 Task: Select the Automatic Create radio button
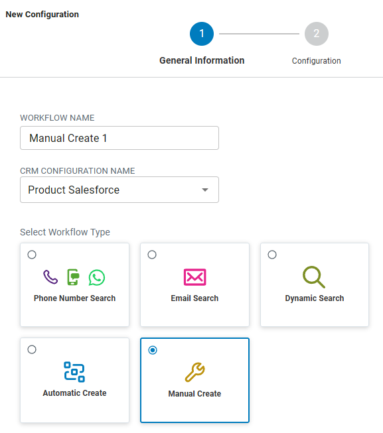32,349
